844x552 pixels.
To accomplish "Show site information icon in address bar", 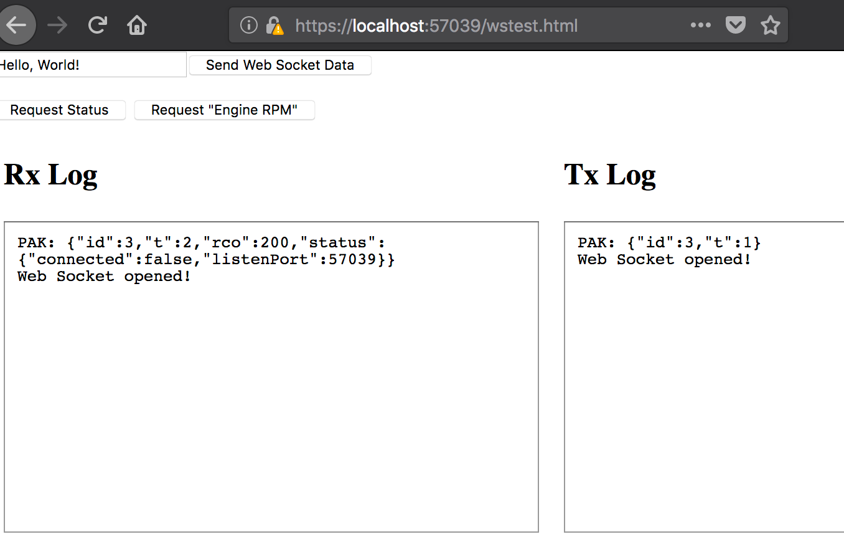I will 248,26.
